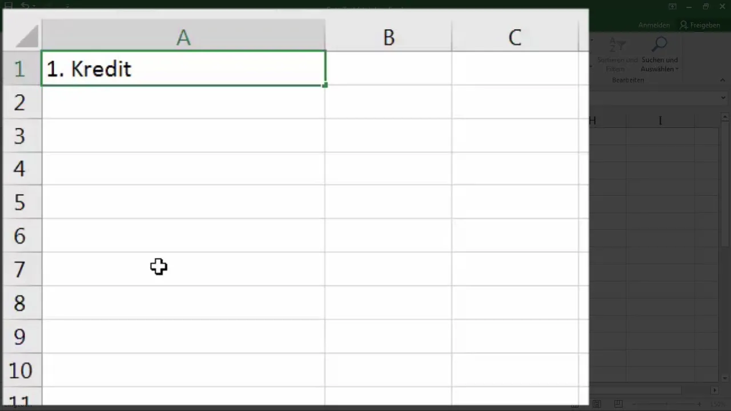Click the zoom out minus icon
Image resolution: width=731 pixels, height=411 pixels.
pyautogui.click(x=634, y=404)
